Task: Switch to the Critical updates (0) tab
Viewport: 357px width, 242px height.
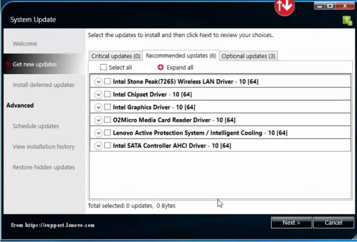Action: (x=116, y=56)
